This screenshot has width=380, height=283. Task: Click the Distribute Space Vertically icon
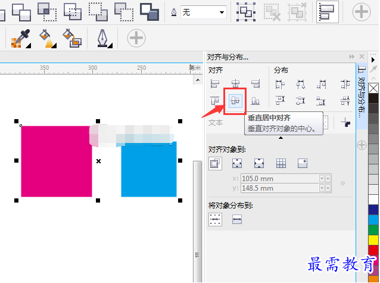click(345, 101)
